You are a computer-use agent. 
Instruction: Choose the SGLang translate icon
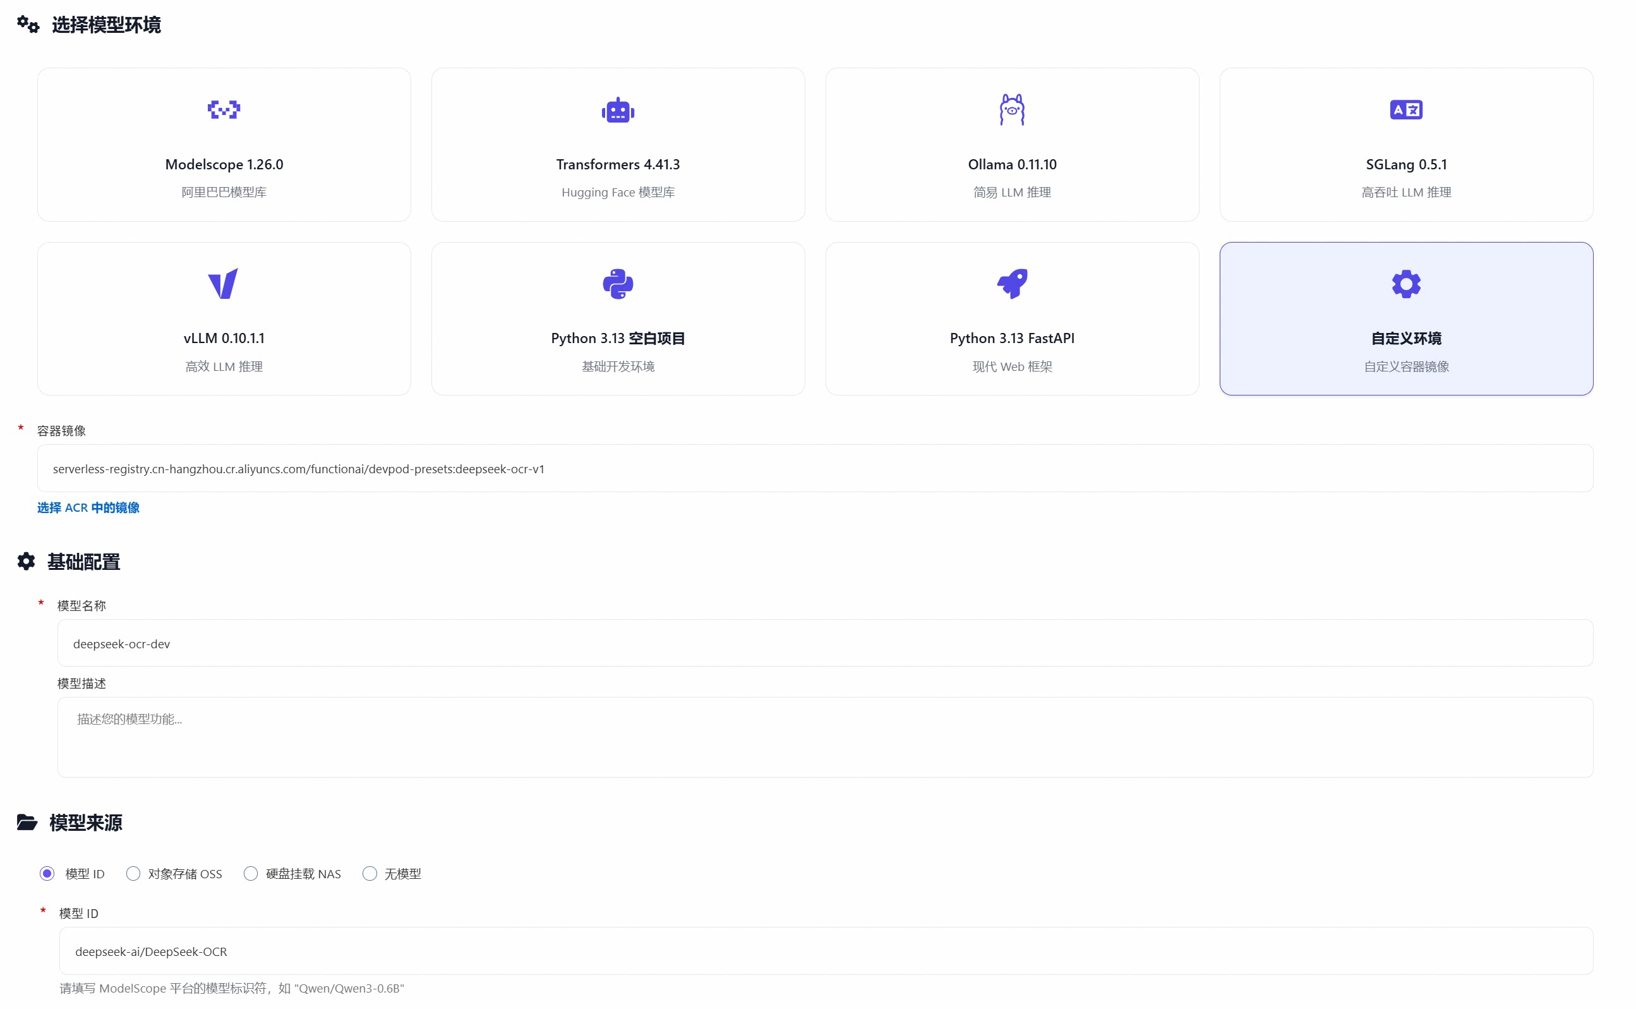pyautogui.click(x=1405, y=109)
